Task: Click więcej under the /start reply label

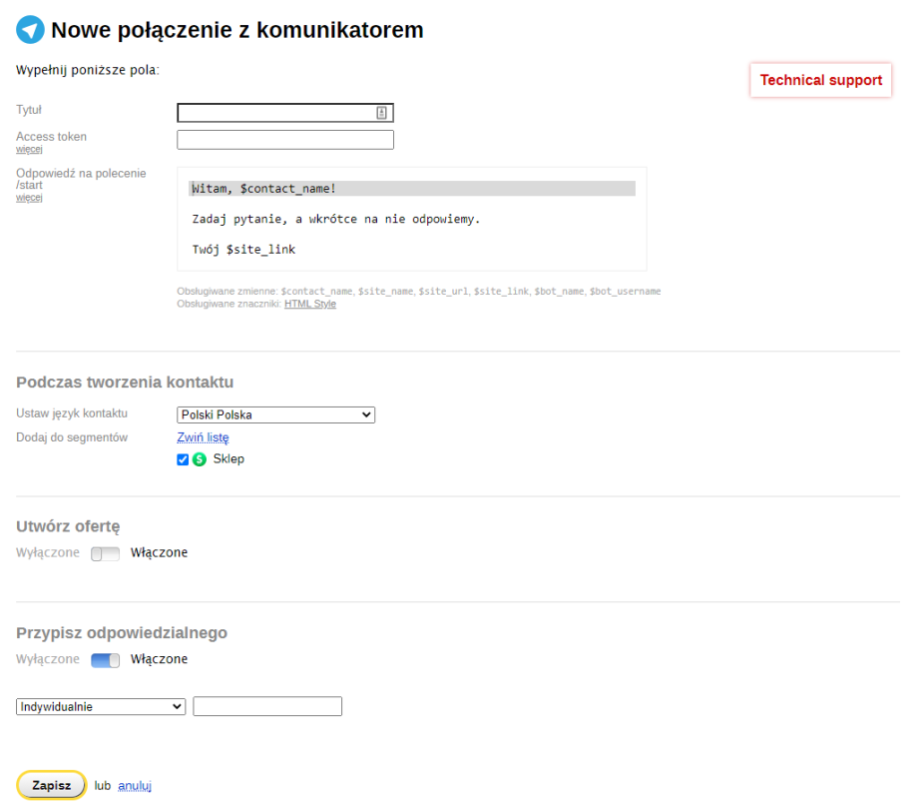Action: click(x=29, y=198)
